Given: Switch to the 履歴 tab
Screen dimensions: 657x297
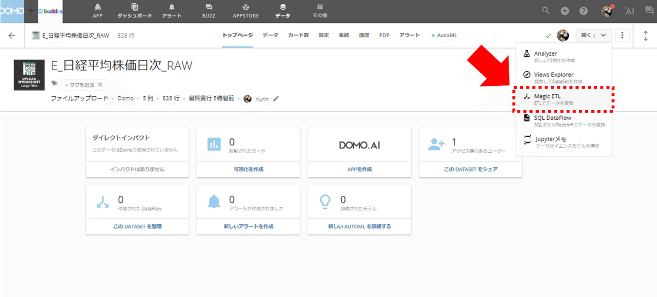Looking at the screenshot, I should 364,36.
